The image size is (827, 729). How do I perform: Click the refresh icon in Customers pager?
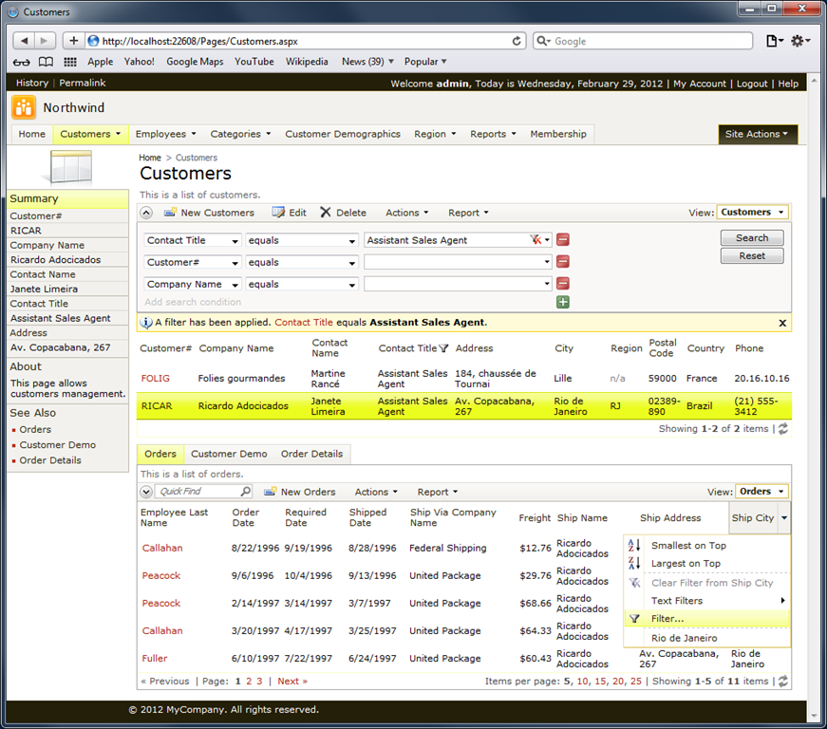[782, 429]
